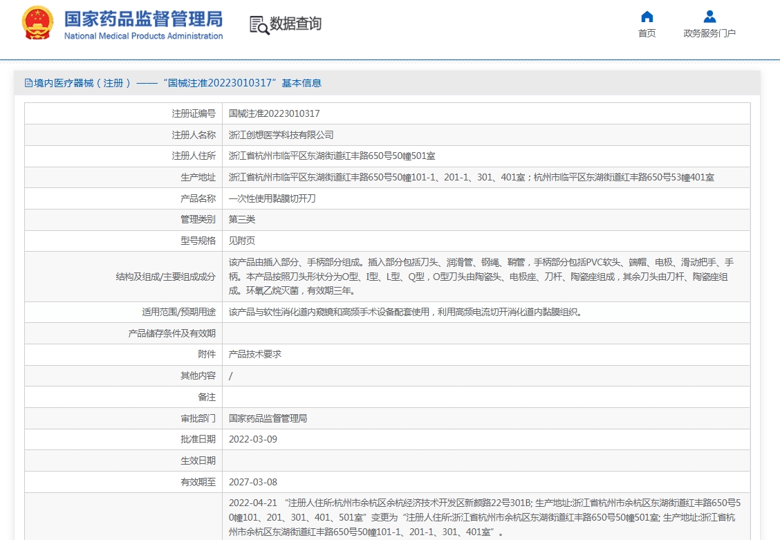Select registrant name 浙江创想医学科技有限公司
The height and width of the screenshot is (540, 780).
click(x=281, y=135)
